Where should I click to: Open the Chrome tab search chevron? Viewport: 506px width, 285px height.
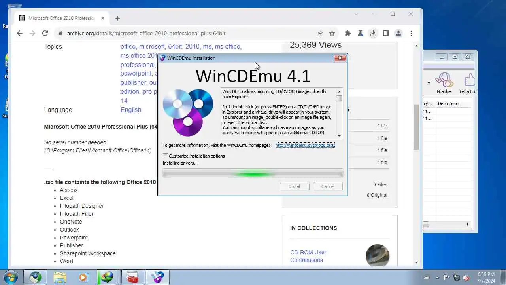click(x=356, y=14)
